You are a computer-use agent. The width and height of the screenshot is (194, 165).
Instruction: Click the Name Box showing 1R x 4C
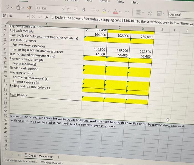click(x=16, y=16)
